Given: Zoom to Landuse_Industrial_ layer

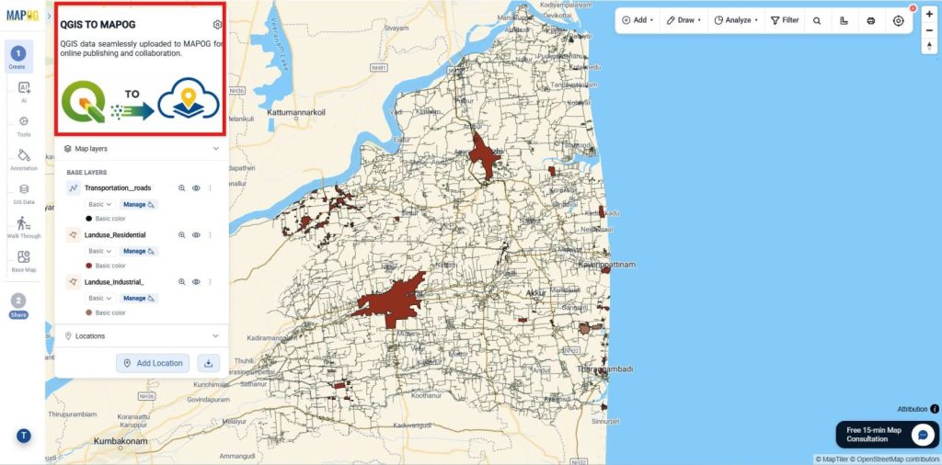Looking at the screenshot, I should coord(181,281).
